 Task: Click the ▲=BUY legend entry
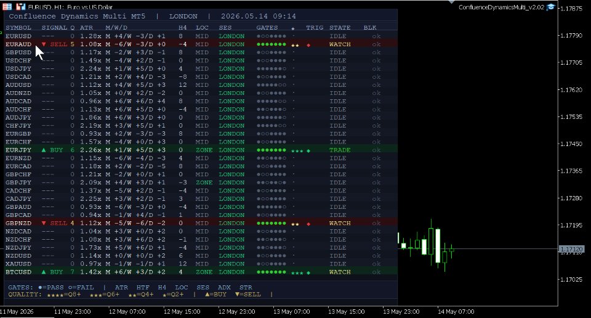point(215,294)
